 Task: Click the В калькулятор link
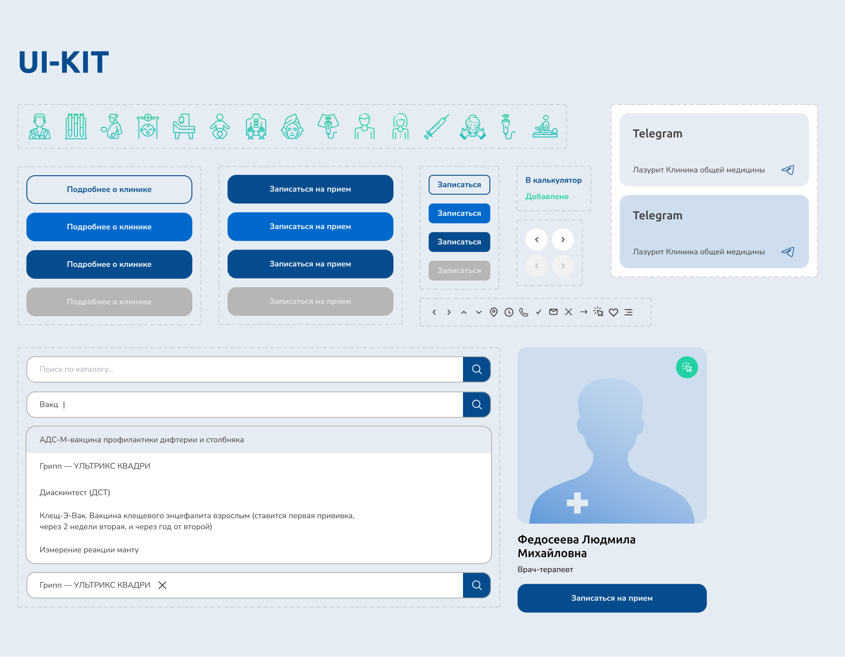point(553,180)
